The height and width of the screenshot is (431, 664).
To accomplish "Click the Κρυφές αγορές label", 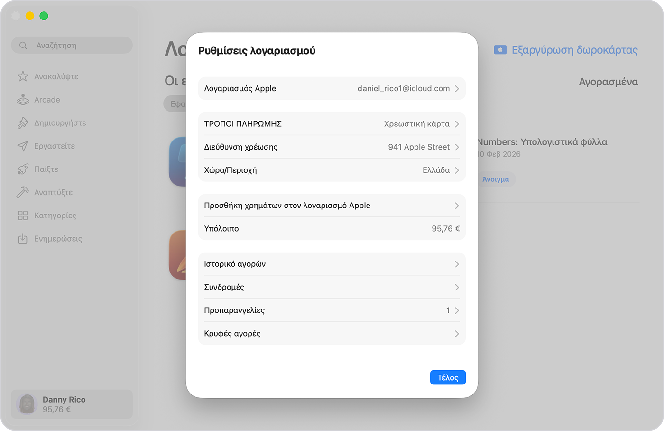I will click(x=232, y=334).
